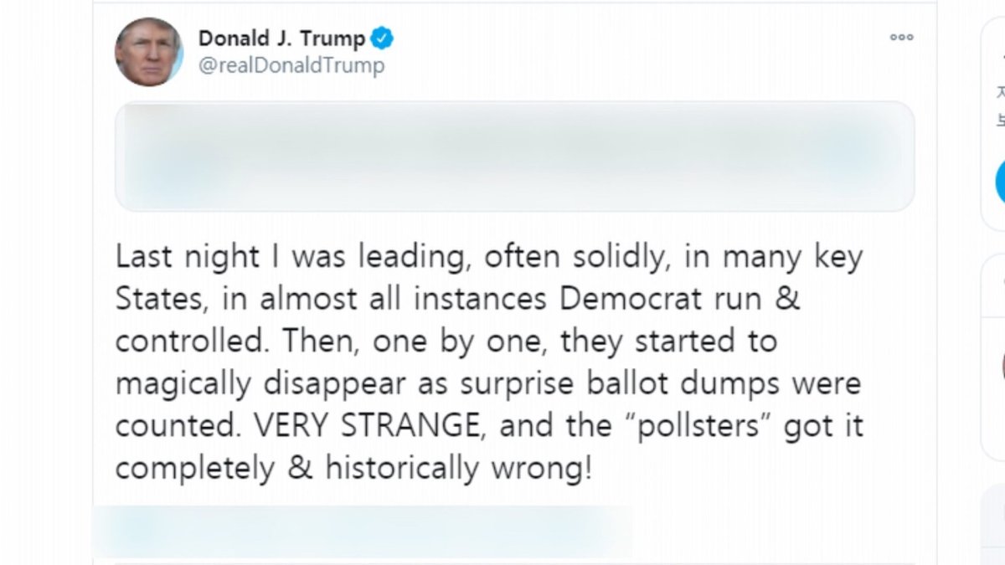Click the blue circular button in right sidebar
Image resolution: width=1005 pixels, height=565 pixels.
tap(1000, 182)
